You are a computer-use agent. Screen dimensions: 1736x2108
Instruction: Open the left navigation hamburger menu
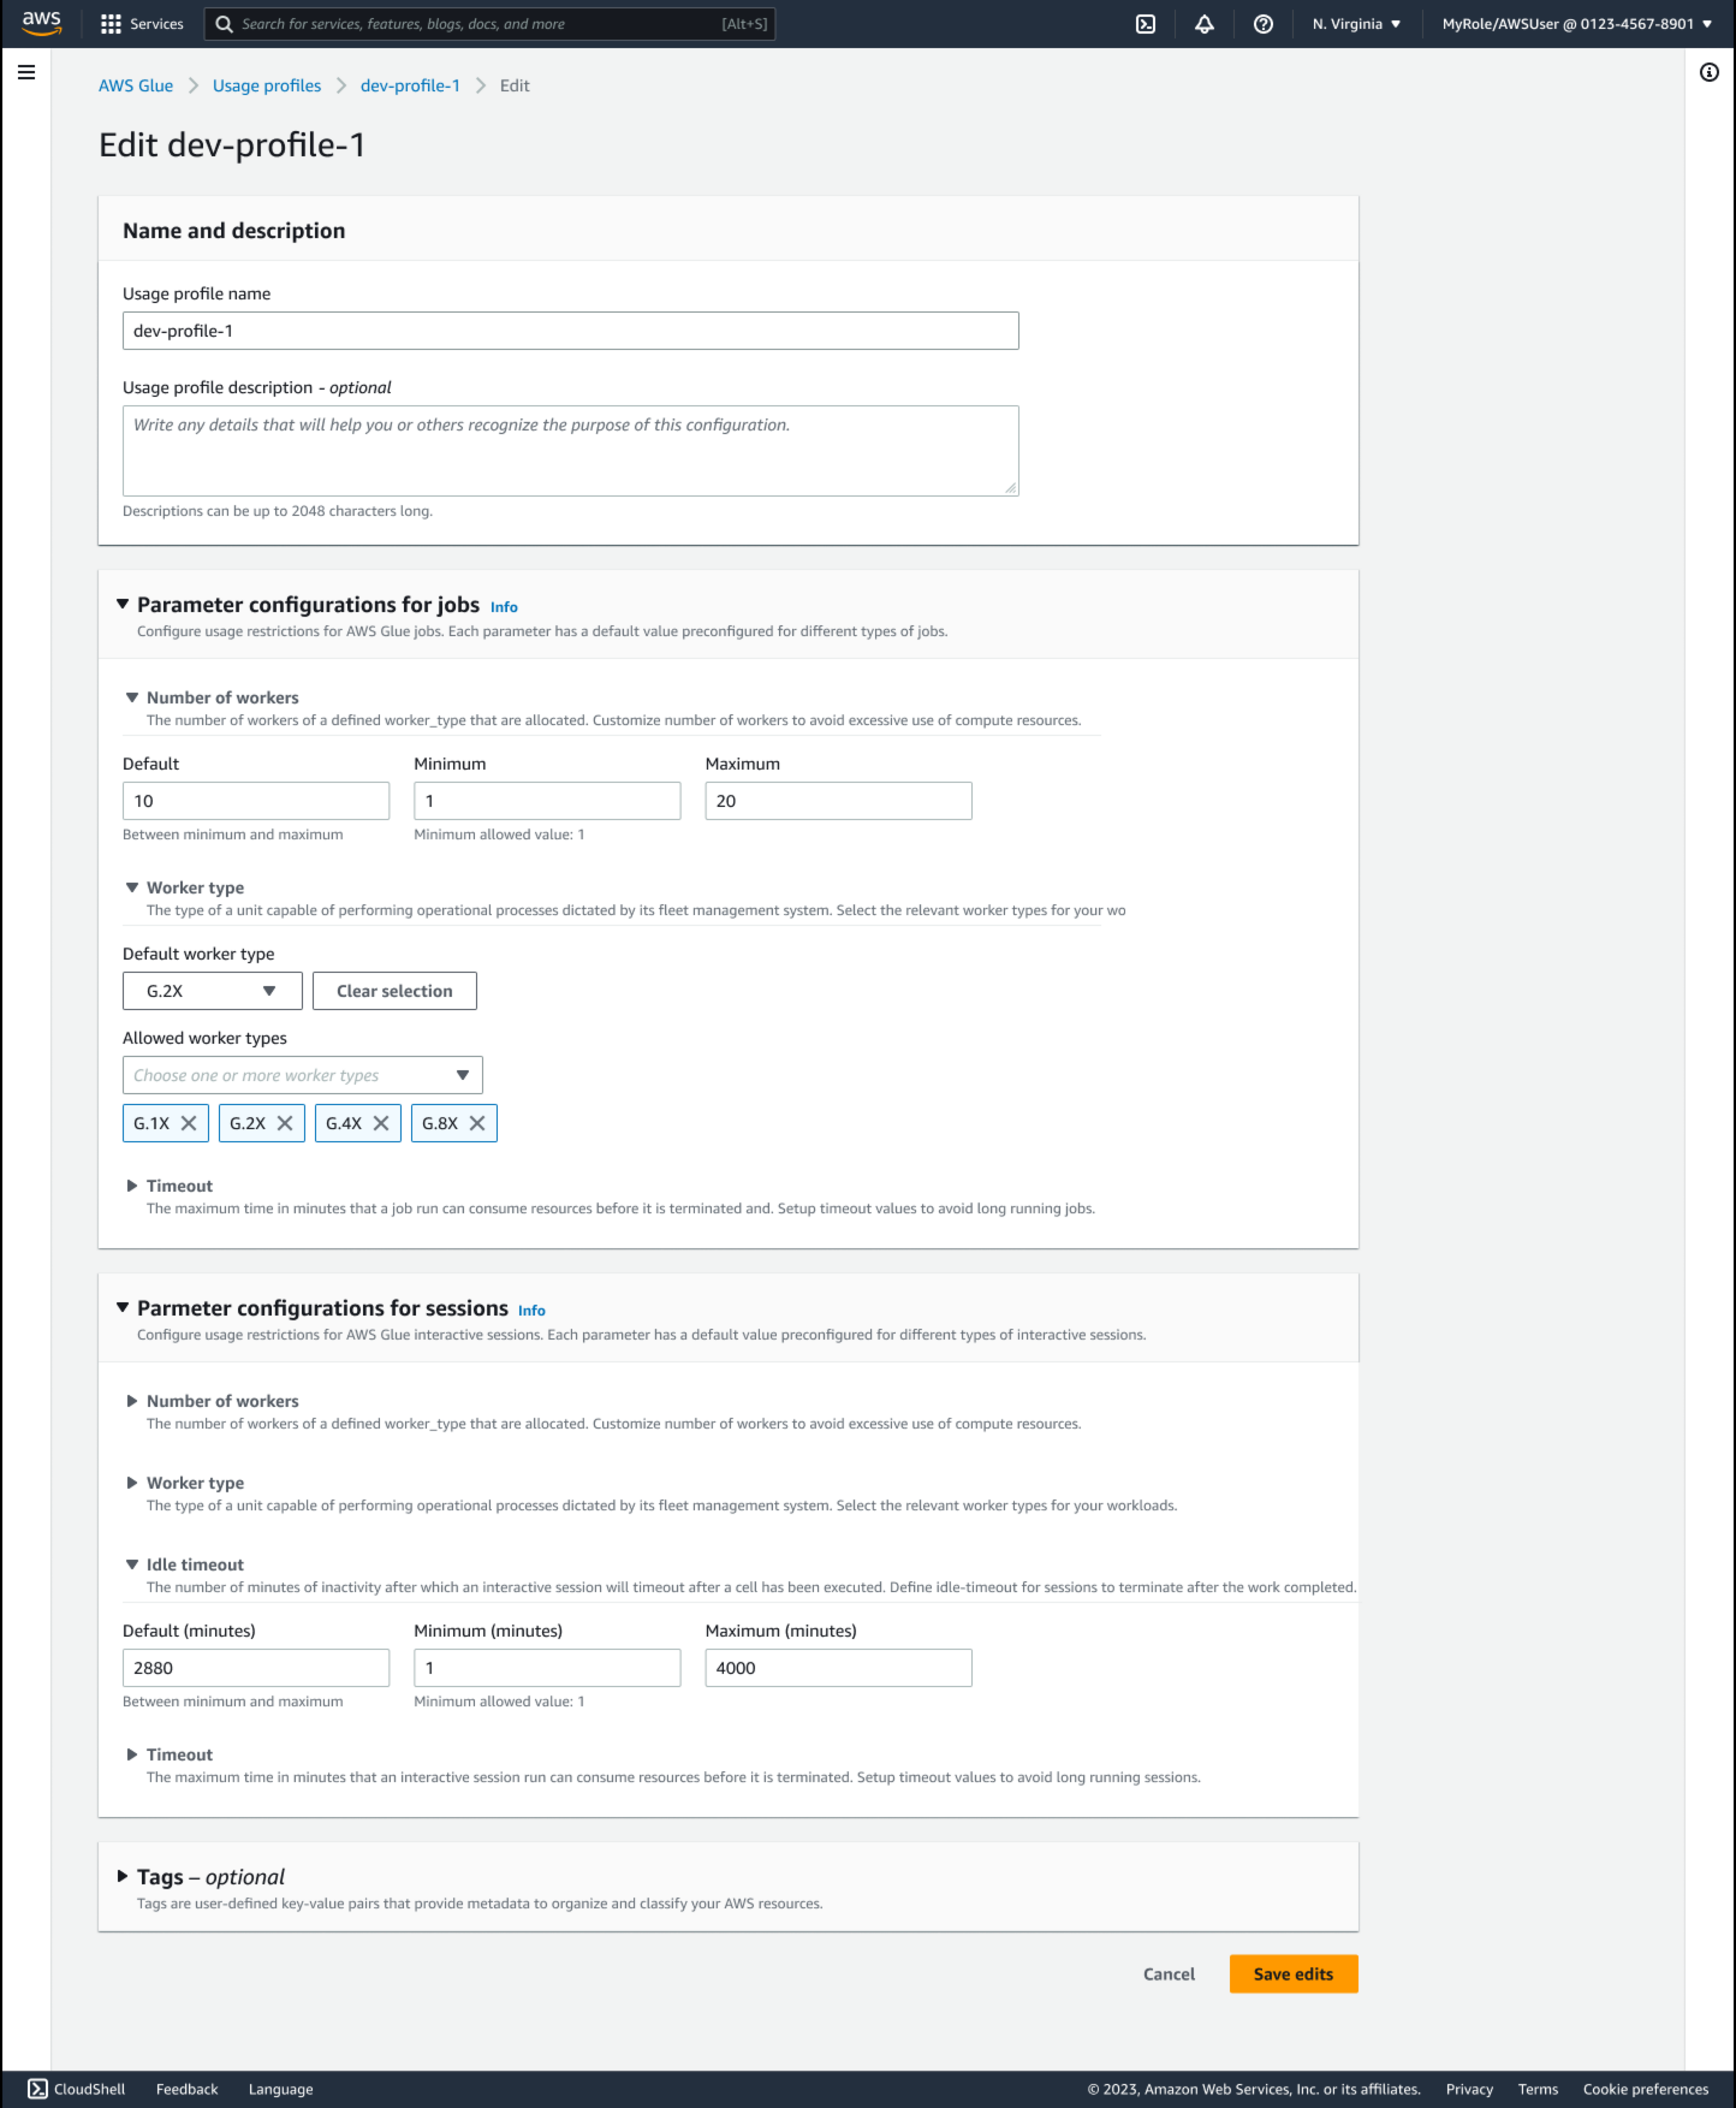point(26,71)
